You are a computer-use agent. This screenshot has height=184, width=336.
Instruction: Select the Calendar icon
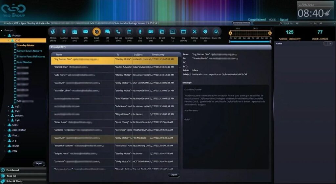129,32
